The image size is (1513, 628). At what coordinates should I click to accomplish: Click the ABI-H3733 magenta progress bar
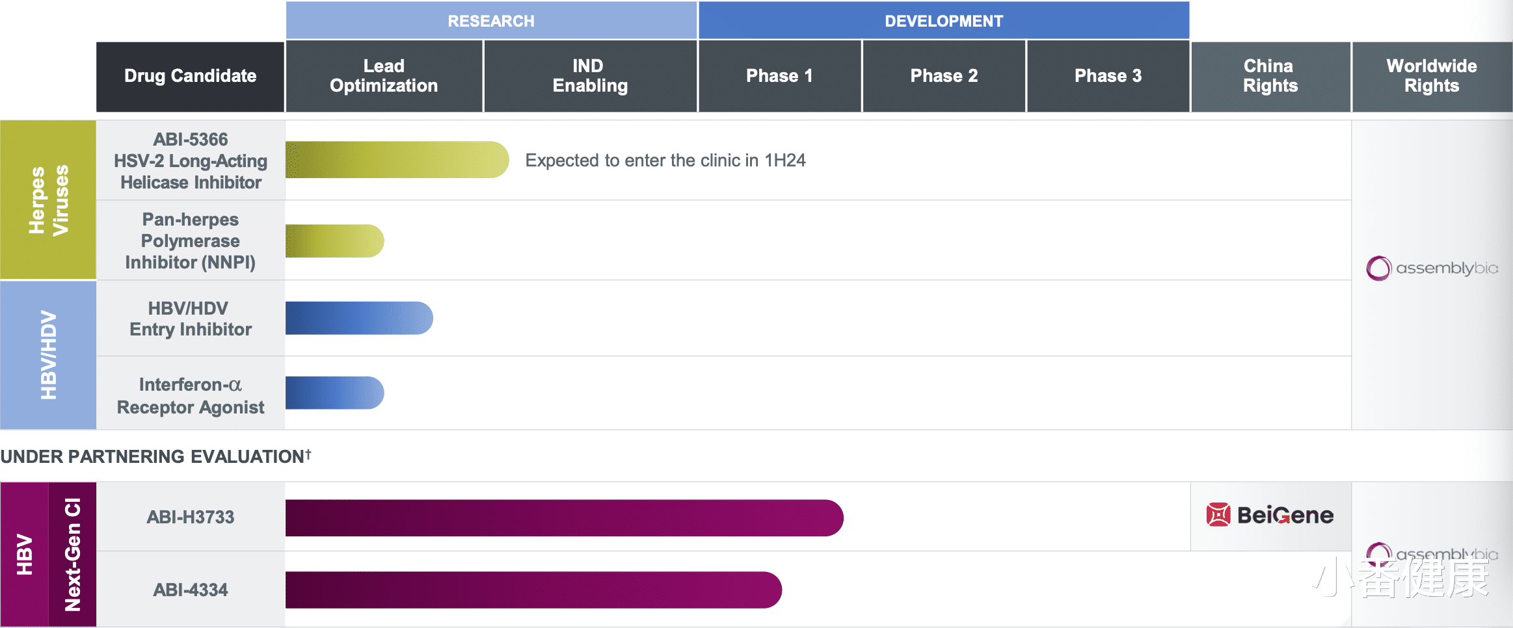point(563,518)
